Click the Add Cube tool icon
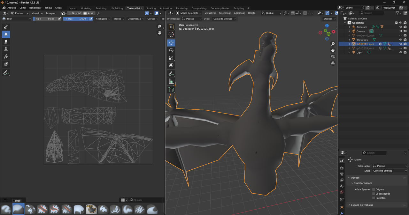The height and width of the screenshot is (215, 409). pos(171,90)
